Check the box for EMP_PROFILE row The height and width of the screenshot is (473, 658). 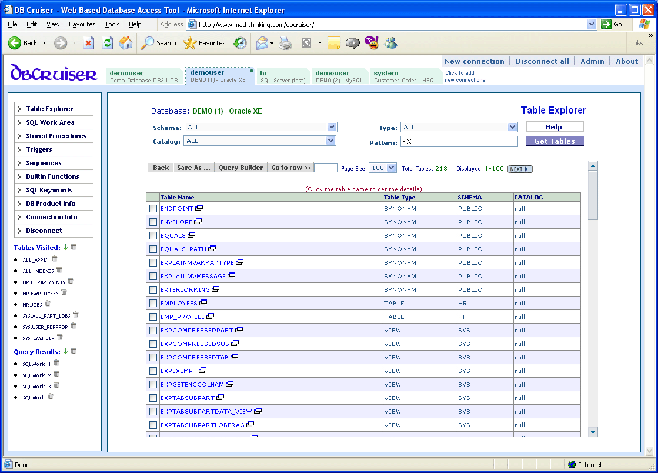[x=153, y=317]
